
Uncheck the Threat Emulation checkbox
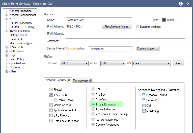[x=93, y=104]
